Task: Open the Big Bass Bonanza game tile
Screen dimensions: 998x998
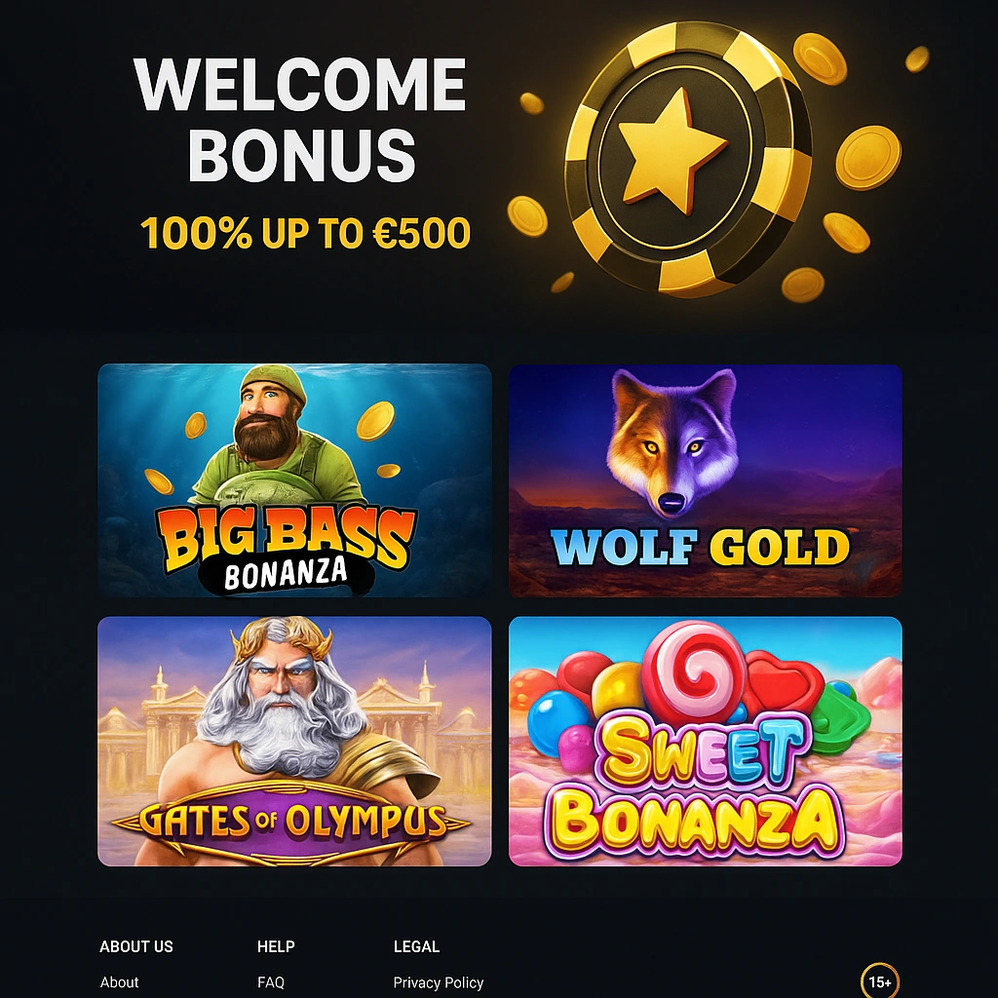Action: pos(294,480)
